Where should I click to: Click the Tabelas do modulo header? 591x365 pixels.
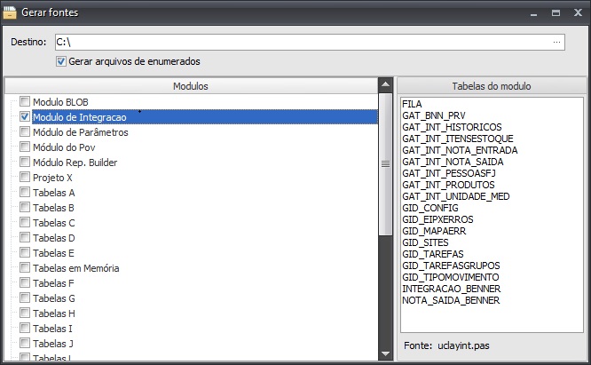click(x=491, y=86)
